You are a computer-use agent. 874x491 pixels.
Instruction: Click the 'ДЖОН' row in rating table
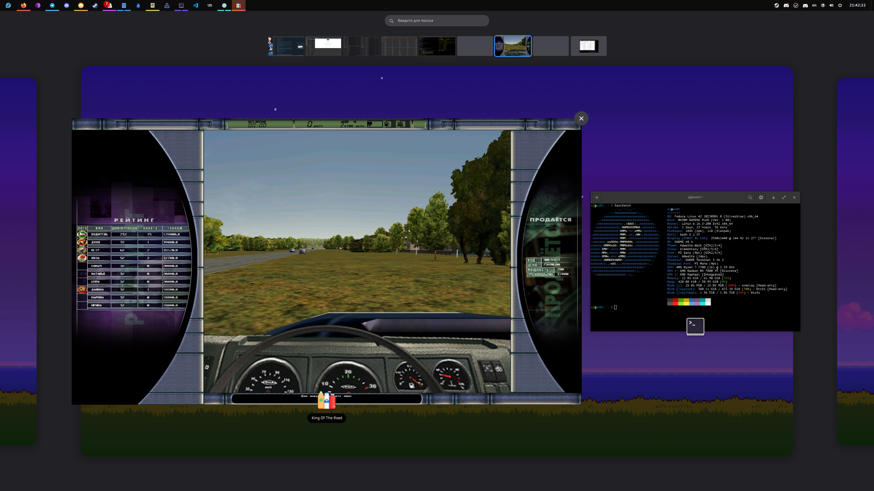[x=133, y=242]
